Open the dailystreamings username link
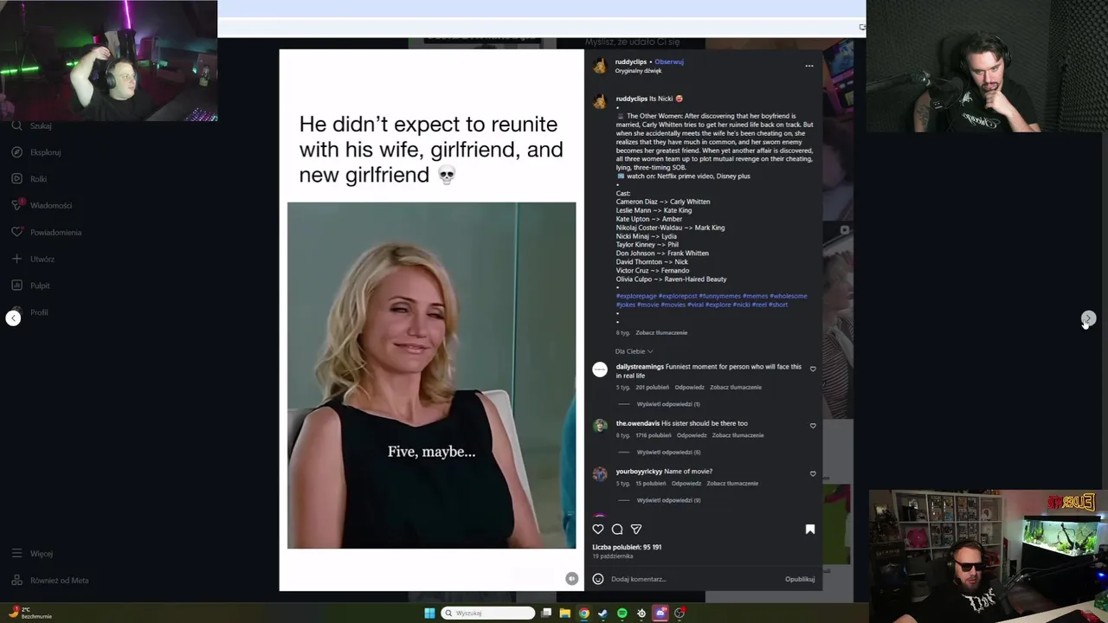The width and height of the screenshot is (1108, 623). point(640,367)
